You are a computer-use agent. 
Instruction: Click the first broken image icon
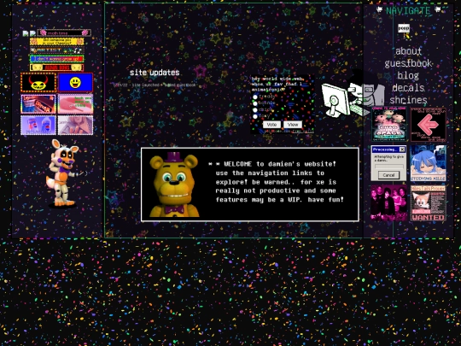(26, 33)
